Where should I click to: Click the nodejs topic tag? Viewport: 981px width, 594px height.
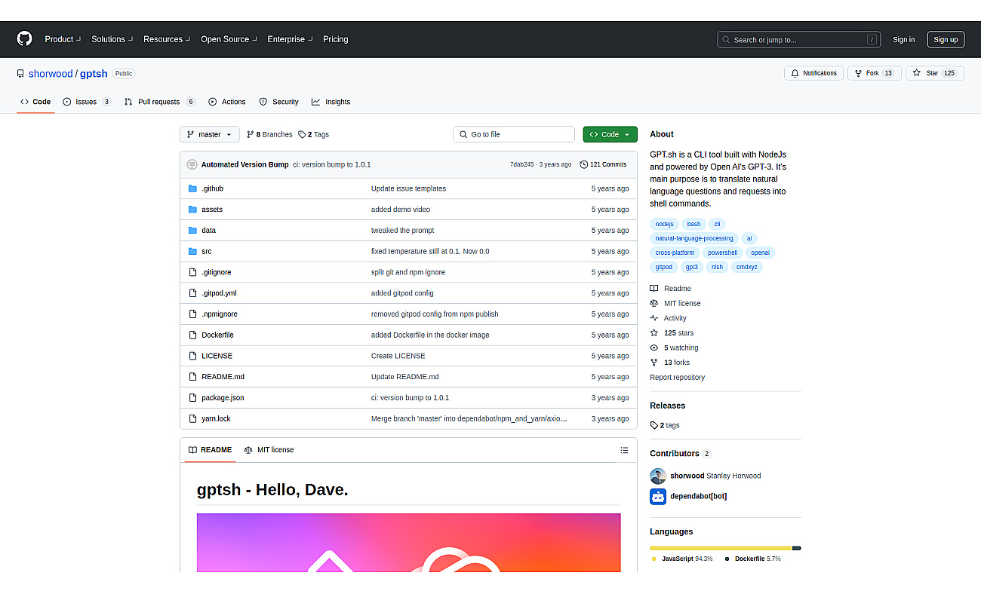664,224
